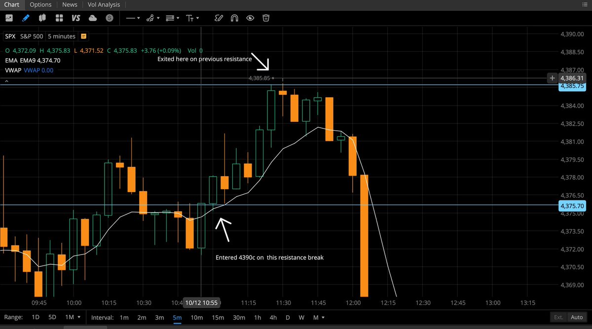
Task: Select the 4h interval
Action: 273,317
